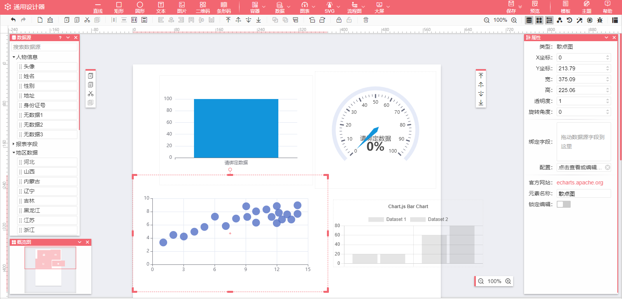Expand the 报表字段 tree group
The height and width of the screenshot is (299, 622).
pos(14,144)
